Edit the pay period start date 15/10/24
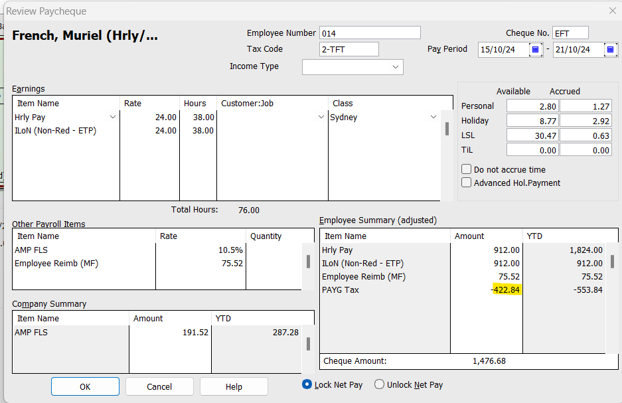Image resolution: width=622 pixels, height=403 pixels. pos(504,50)
